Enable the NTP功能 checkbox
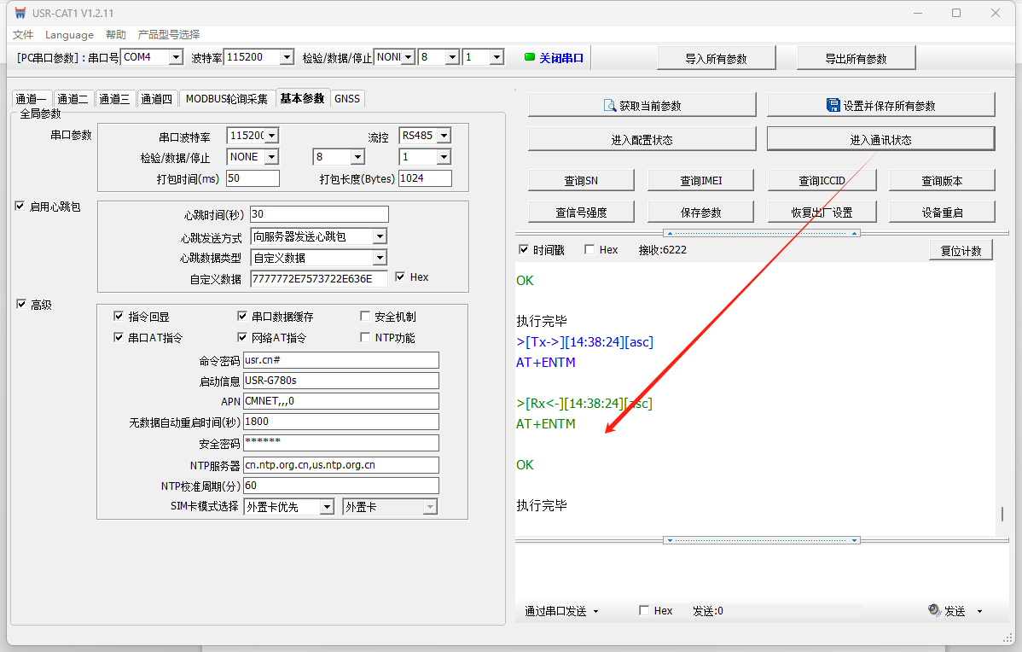The image size is (1022, 652). (x=366, y=337)
